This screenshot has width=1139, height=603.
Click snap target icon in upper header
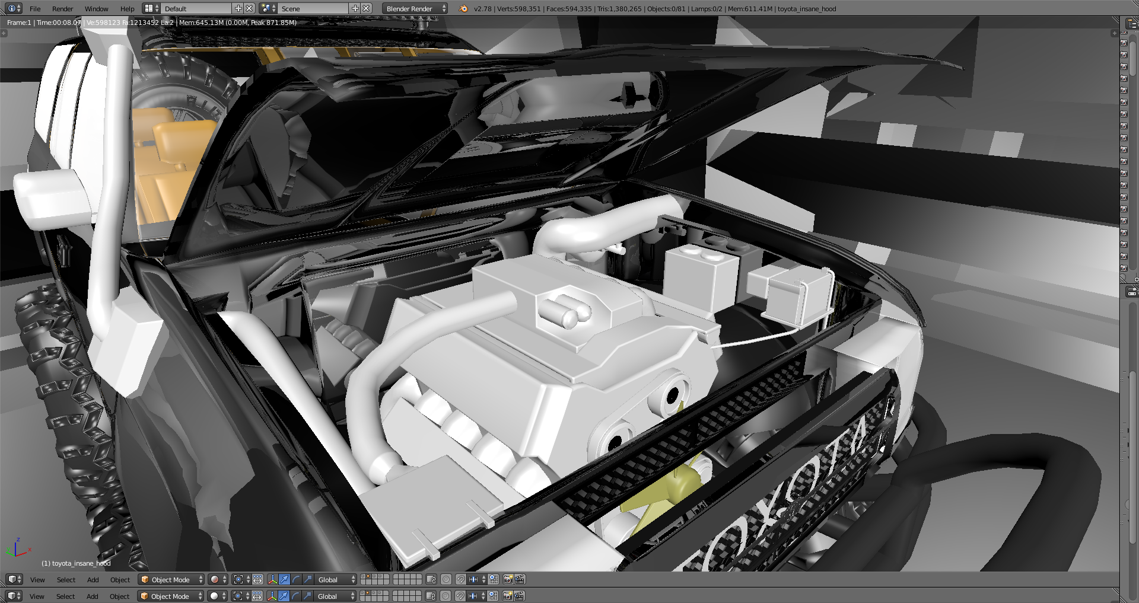click(x=493, y=579)
